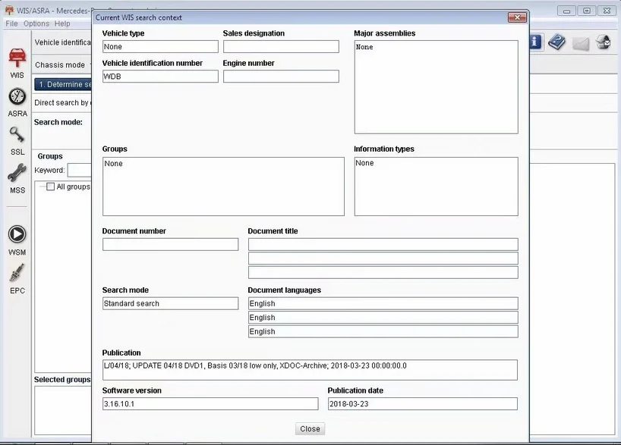Open the WIS module icon
The height and width of the screenshot is (445, 621).
(17, 58)
